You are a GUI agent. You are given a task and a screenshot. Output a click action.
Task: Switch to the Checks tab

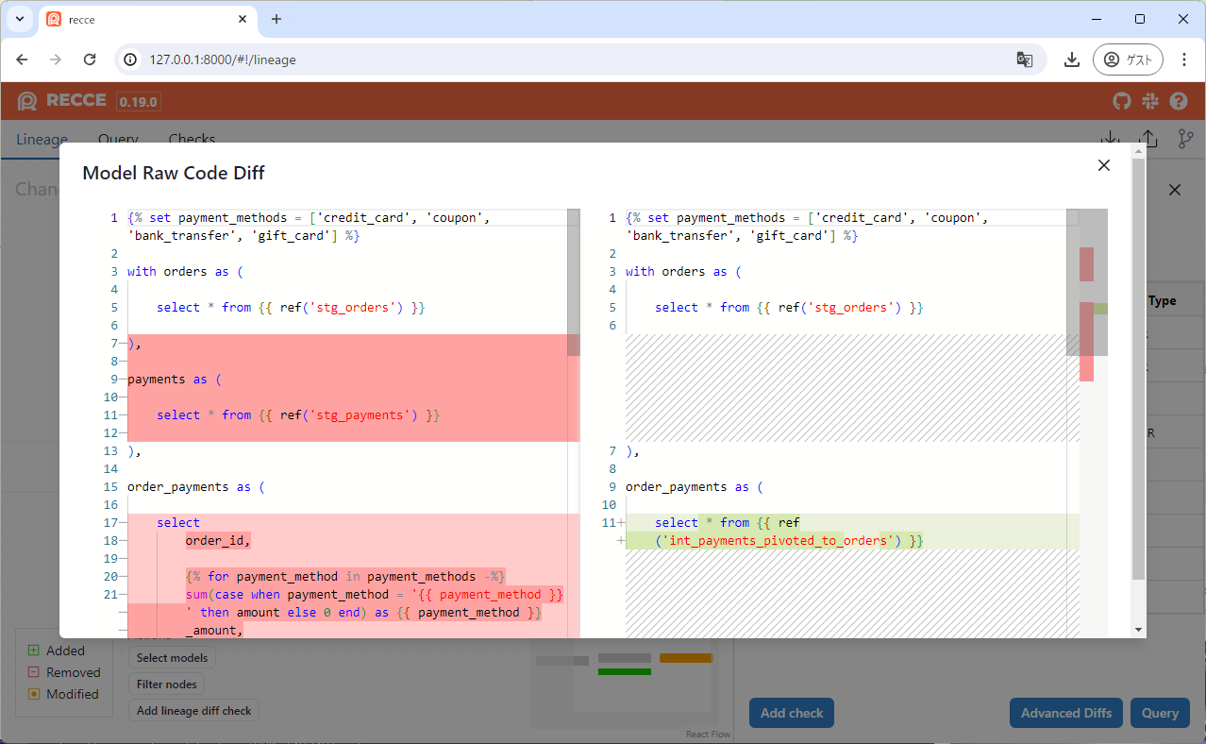click(x=192, y=139)
